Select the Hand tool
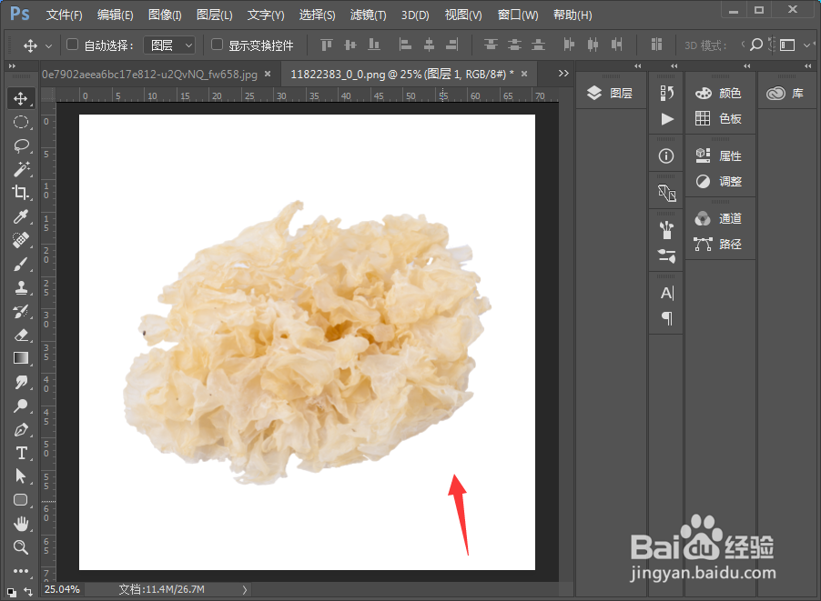Image resolution: width=821 pixels, height=601 pixels. [21, 524]
